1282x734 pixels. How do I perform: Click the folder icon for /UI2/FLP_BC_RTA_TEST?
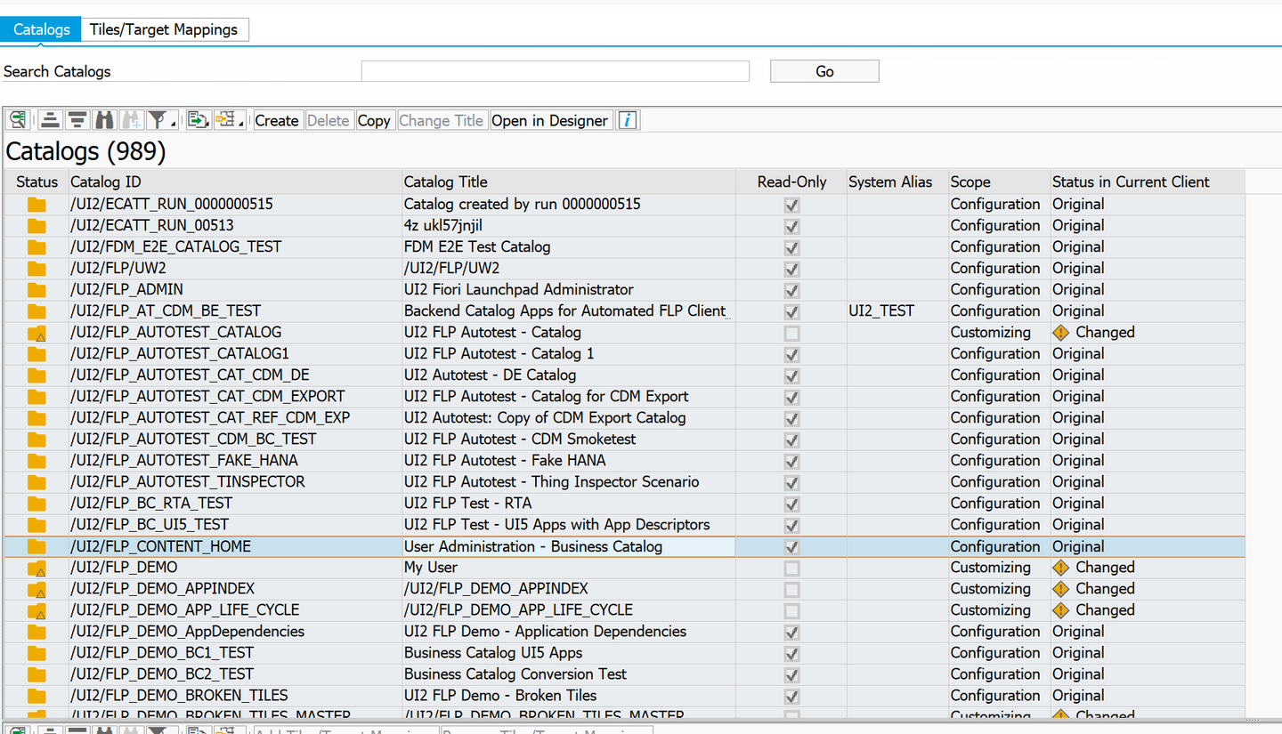pyautogui.click(x=37, y=504)
